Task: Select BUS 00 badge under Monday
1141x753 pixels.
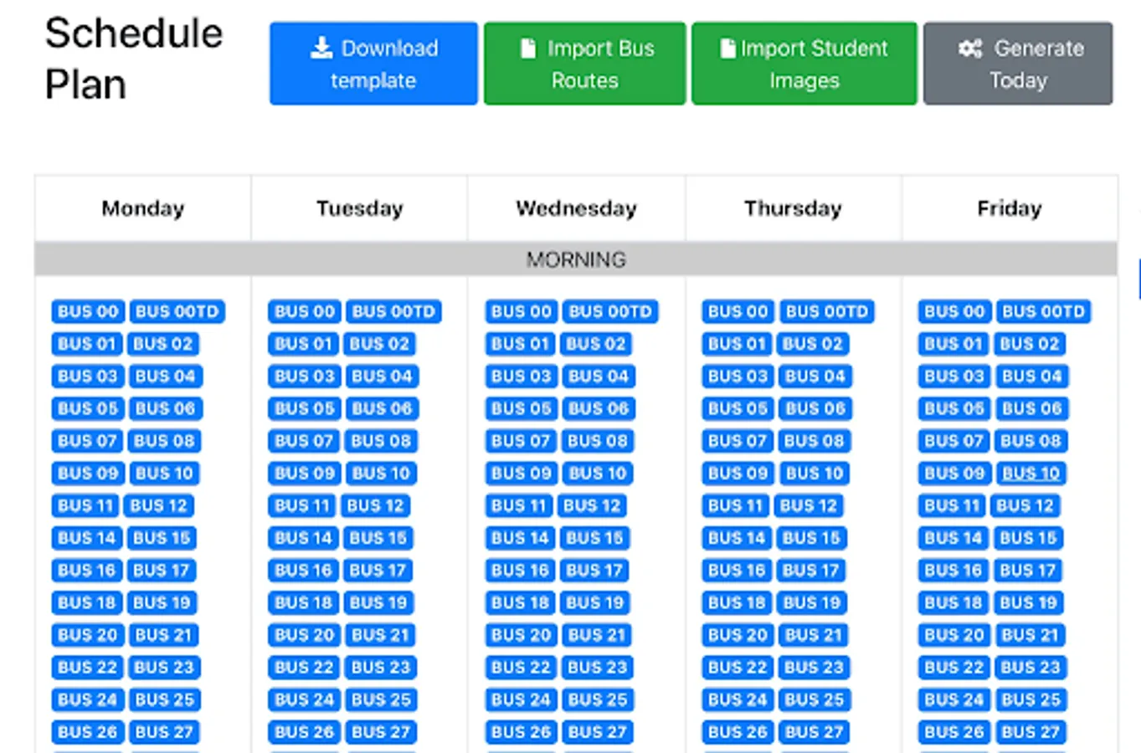Action: [88, 312]
